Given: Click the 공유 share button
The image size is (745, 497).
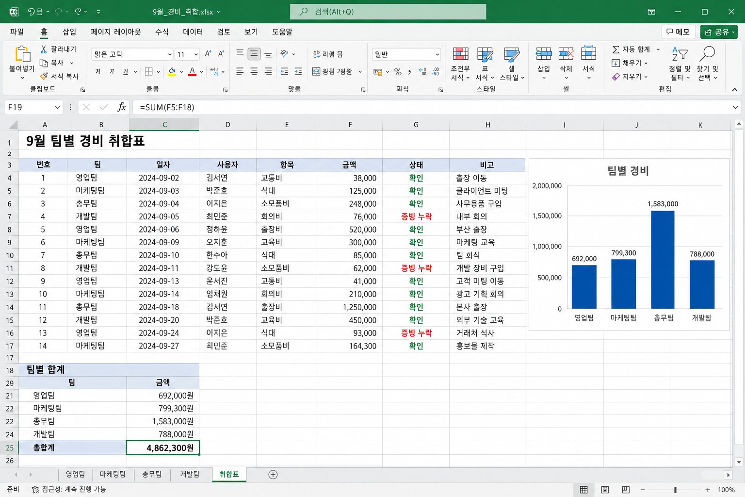Looking at the screenshot, I should coord(719,32).
